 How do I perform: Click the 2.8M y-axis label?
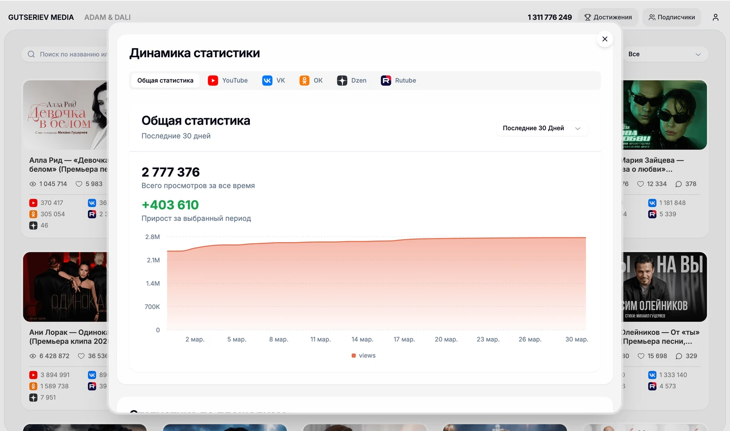tap(153, 237)
